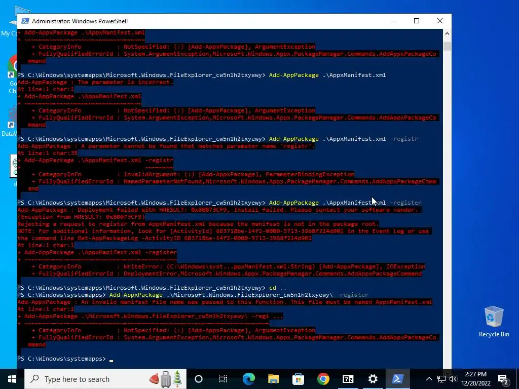Open File Explorer from taskbar
The image size is (519, 389).
pos(273,379)
